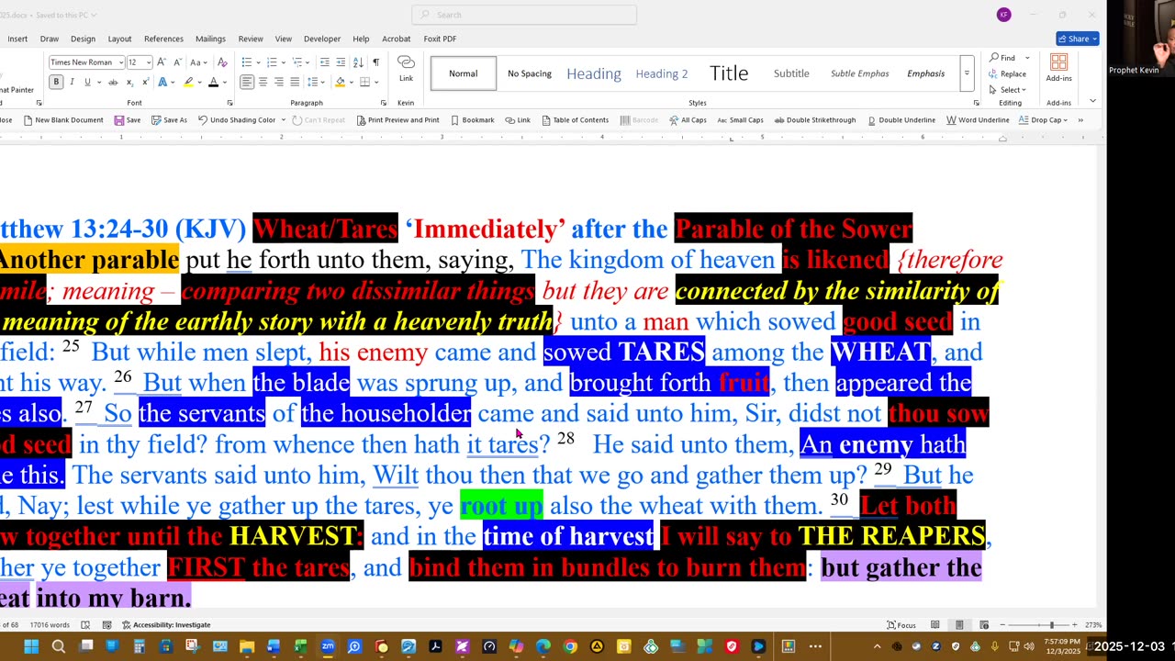Image resolution: width=1175 pixels, height=661 pixels.
Task: Toggle Align Left paragraph alignment
Action: (247, 82)
